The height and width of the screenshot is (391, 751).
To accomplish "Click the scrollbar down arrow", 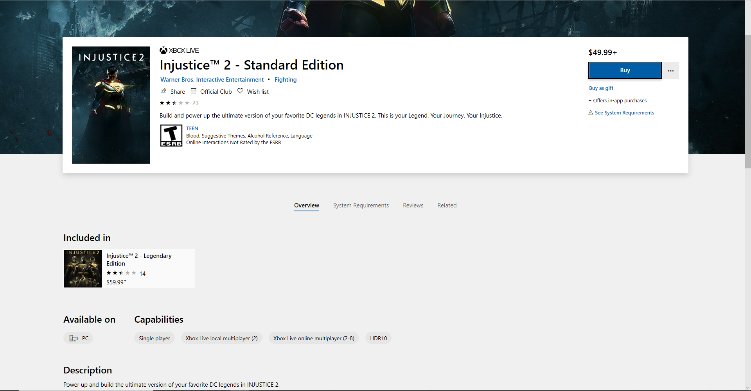I will [748, 388].
